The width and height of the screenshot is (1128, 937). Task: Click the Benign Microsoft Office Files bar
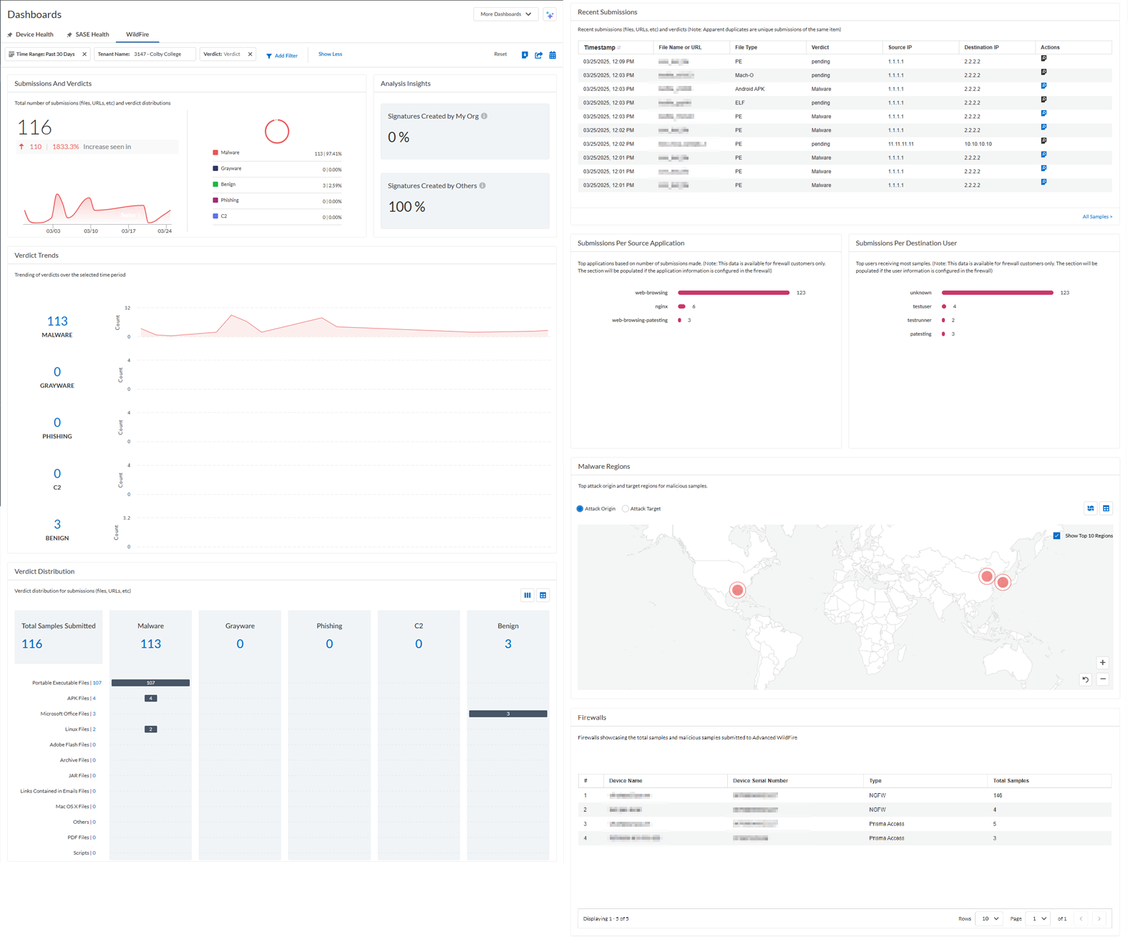(x=508, y=714)
